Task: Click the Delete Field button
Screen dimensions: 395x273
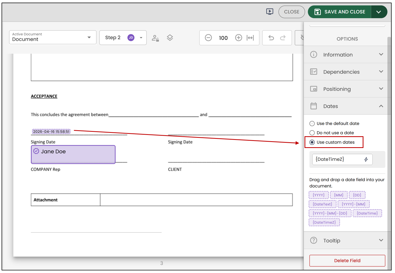Action: (x=347, y=260)
